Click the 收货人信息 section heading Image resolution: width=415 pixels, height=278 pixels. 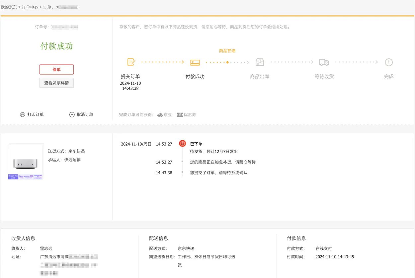(x=23, y=238)
